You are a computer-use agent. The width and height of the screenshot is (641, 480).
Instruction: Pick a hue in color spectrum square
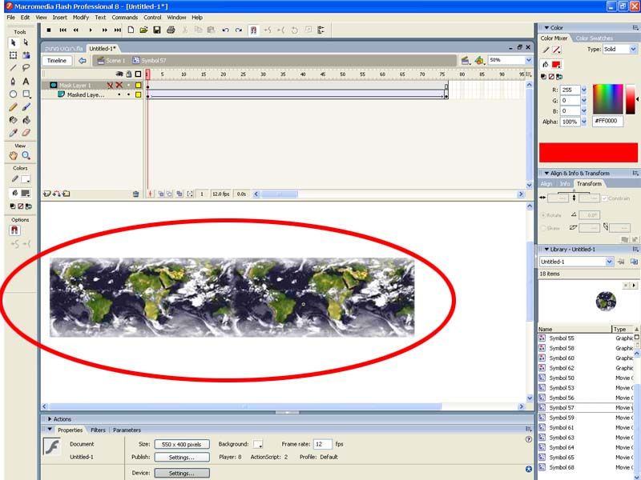pyautogui.click(x=608, y=98)
